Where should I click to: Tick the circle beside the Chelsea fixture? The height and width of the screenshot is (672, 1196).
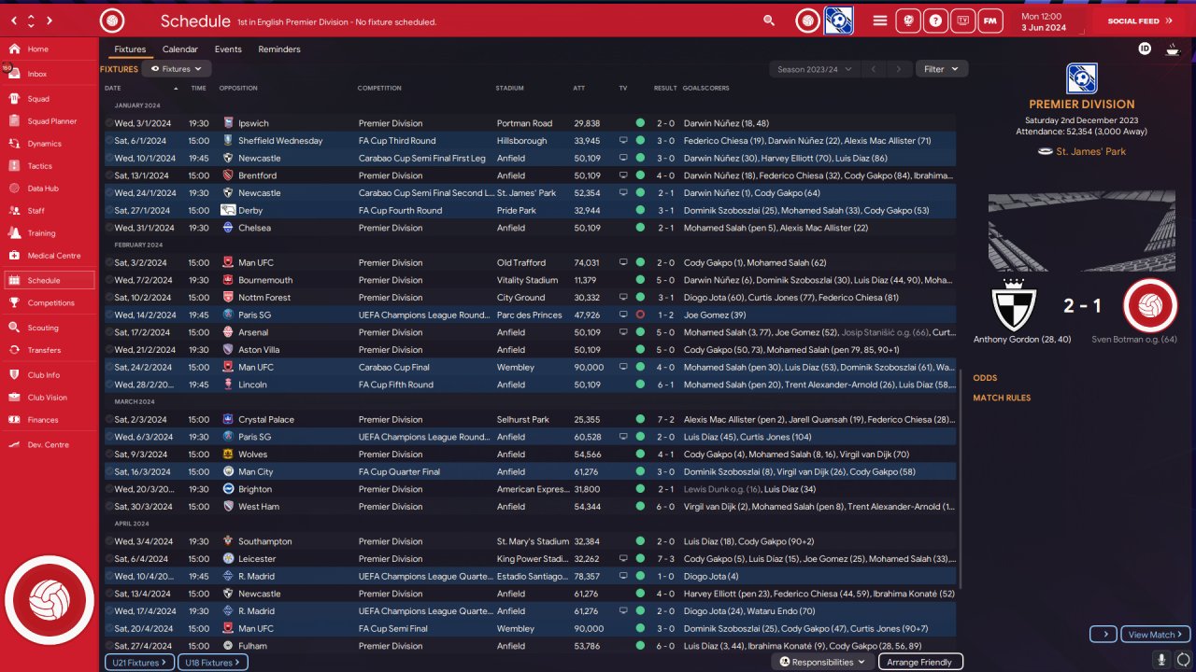pos(108,228)
